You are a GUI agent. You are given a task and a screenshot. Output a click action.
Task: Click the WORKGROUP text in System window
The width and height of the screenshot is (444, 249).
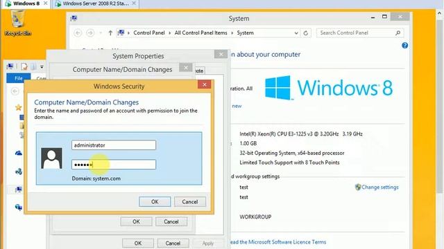[x=255, y=216]
